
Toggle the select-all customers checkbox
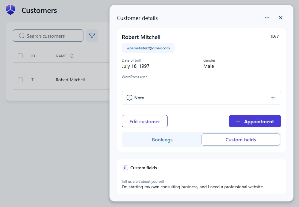pyautogui.click(x=20, y=56)
